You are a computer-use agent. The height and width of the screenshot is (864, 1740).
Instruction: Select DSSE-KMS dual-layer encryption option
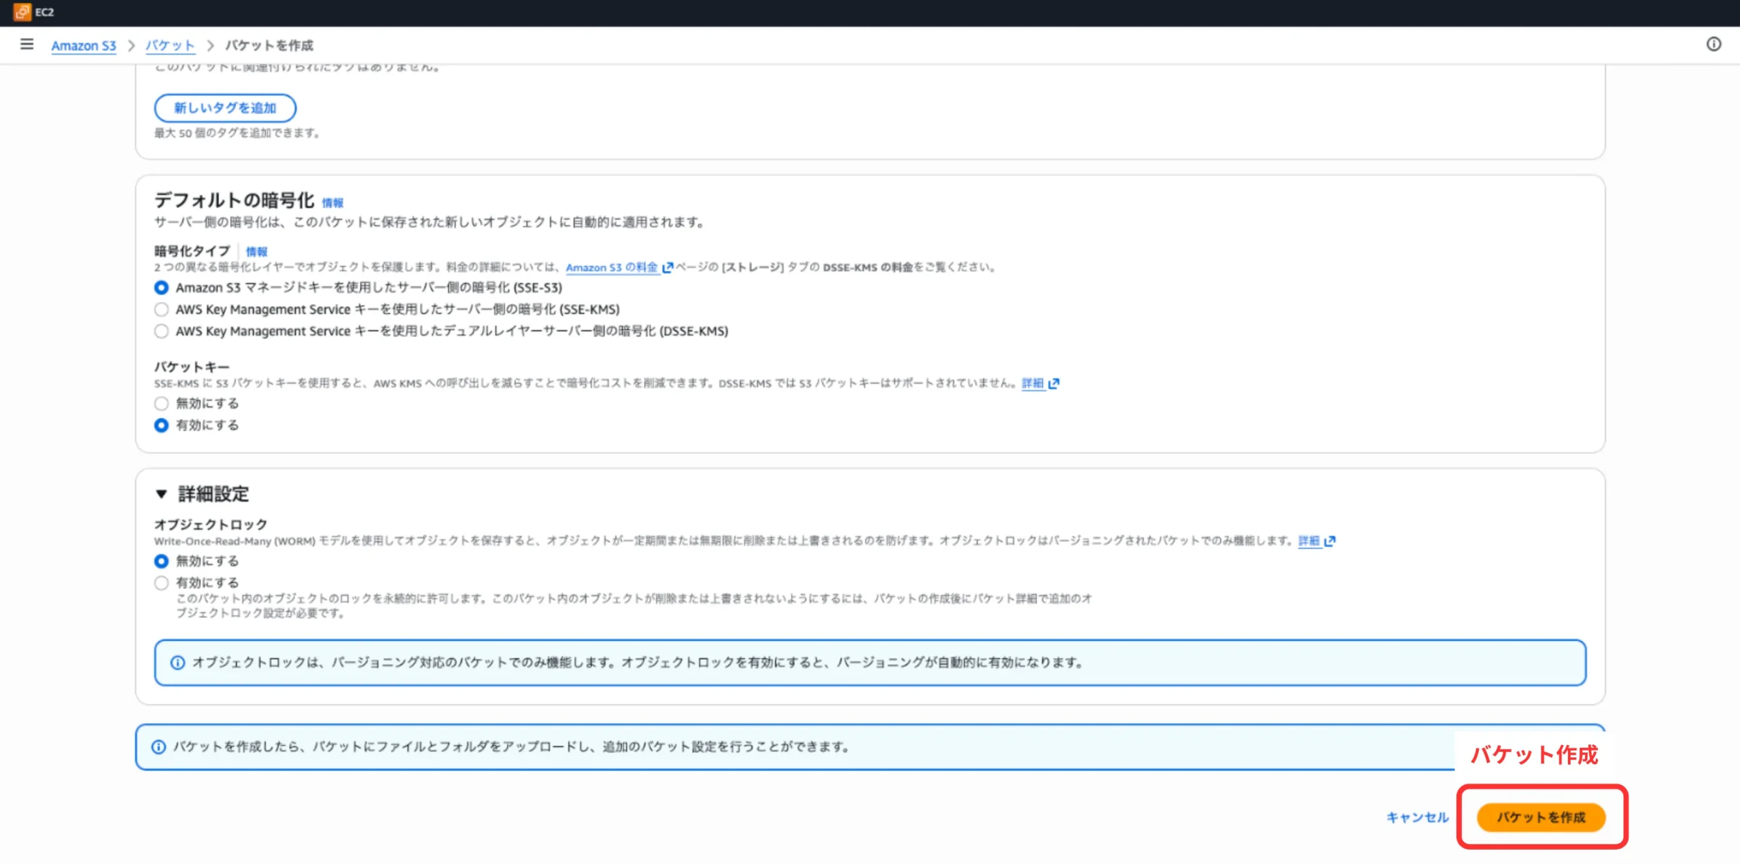click(161, 331)
